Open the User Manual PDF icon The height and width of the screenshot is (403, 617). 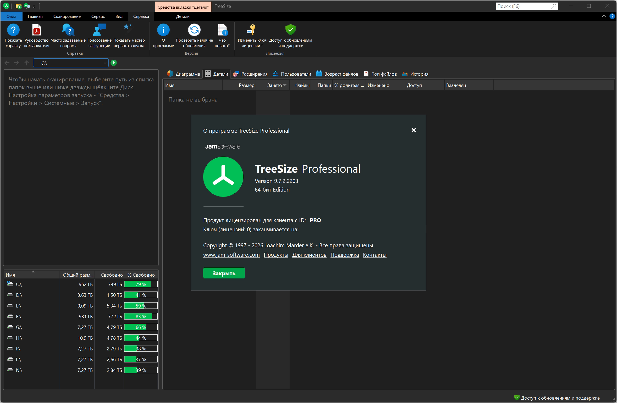(36, 30)
